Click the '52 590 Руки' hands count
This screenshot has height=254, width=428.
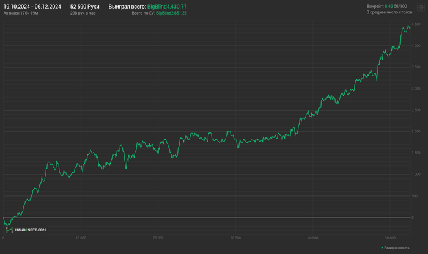tap(84, 7)
